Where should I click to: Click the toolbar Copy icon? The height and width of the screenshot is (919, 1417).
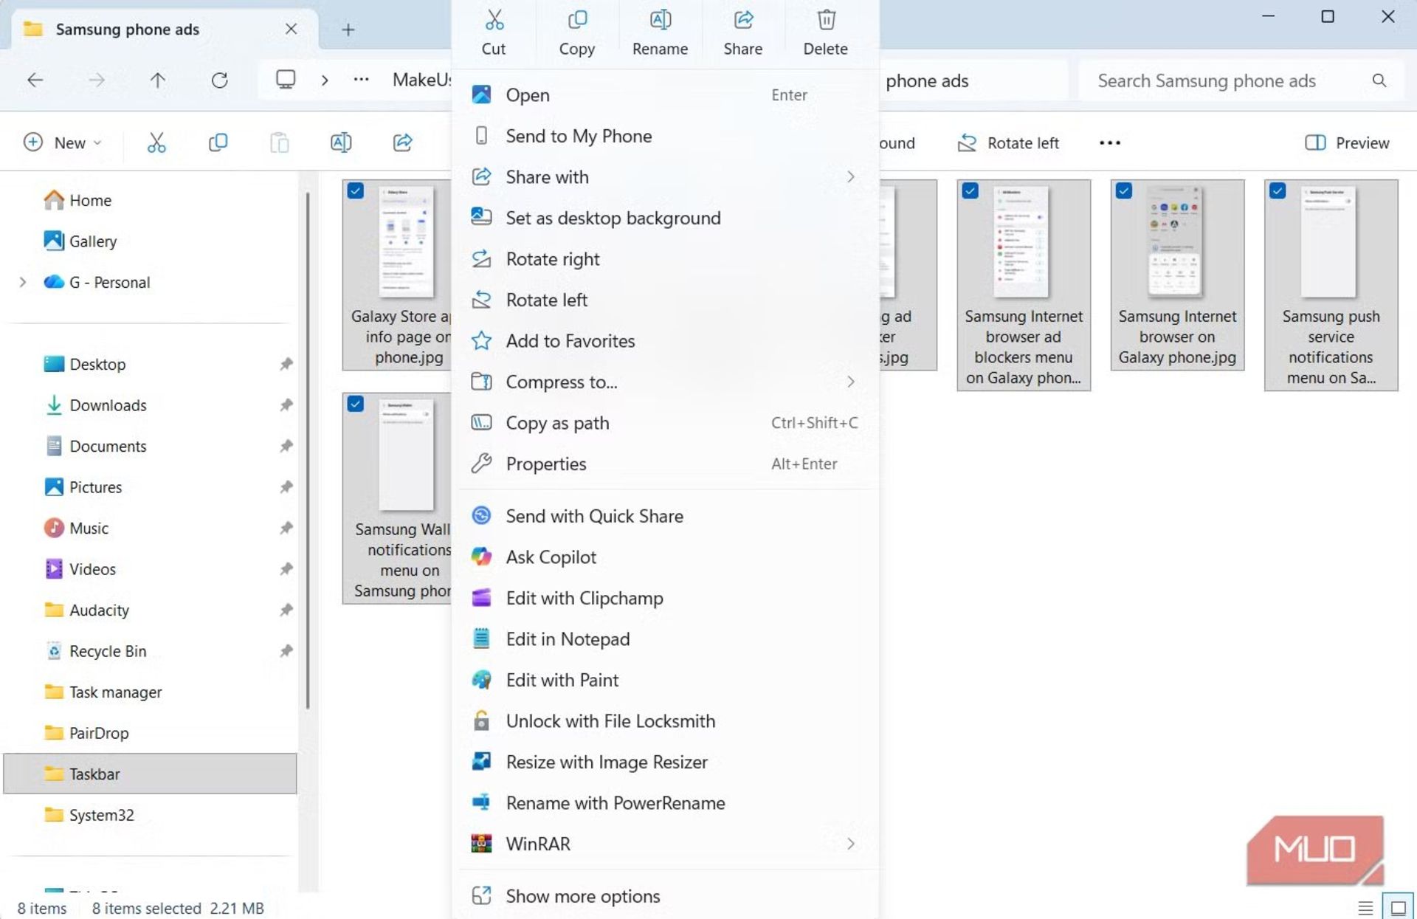click(x=218, y=142)
